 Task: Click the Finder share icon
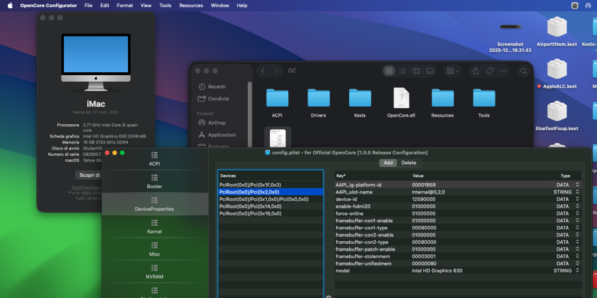coord(476,71)
